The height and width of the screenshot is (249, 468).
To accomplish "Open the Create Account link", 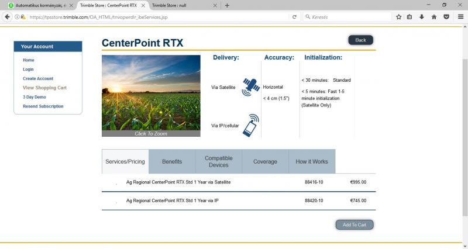I will pos(38,78).
